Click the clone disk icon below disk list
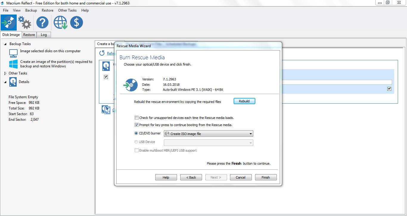 pos(106,110)
